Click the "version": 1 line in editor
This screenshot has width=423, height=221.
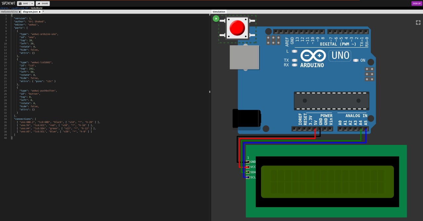(23, 19)
